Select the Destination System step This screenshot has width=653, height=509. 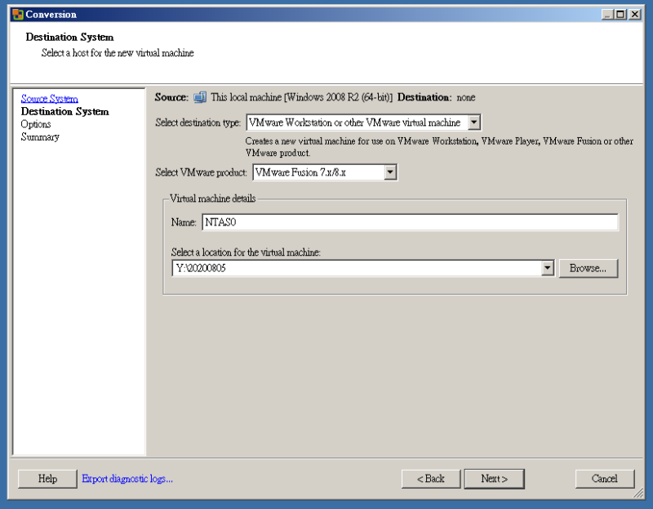(65, 112)
